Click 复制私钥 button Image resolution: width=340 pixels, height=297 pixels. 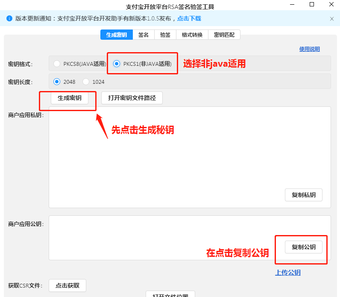[304, 195]
